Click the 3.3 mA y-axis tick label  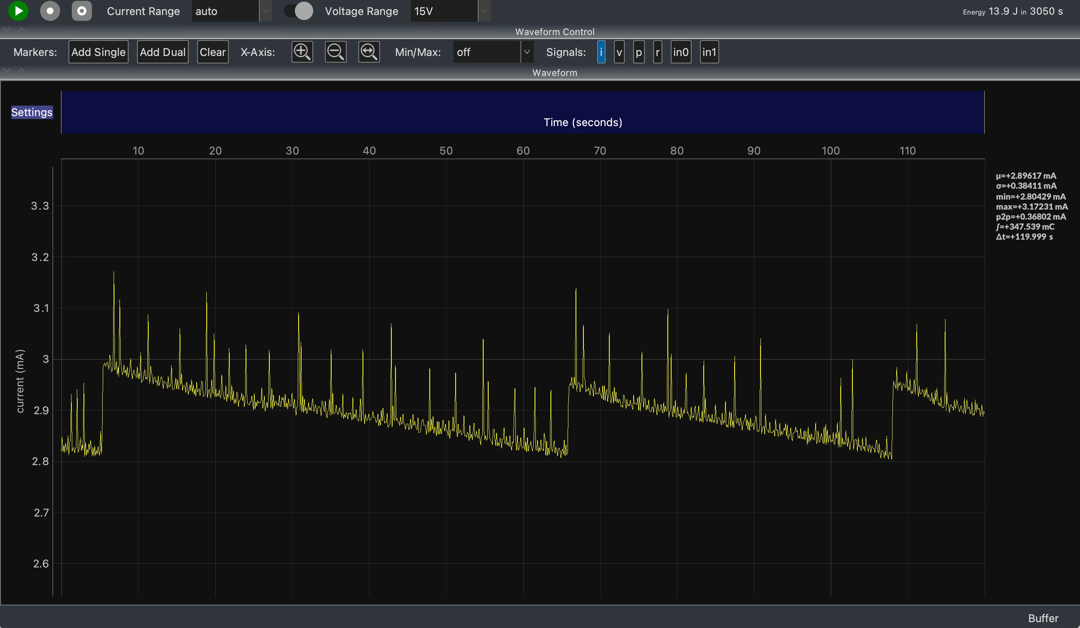[x=40, y=206]
